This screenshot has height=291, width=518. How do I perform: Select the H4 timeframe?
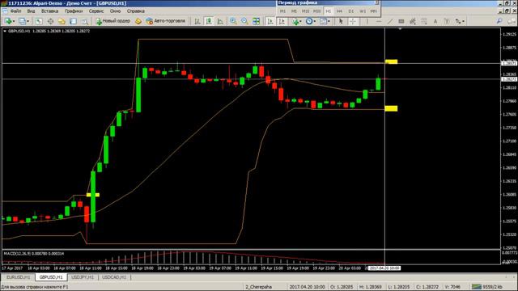coord(339,11)
